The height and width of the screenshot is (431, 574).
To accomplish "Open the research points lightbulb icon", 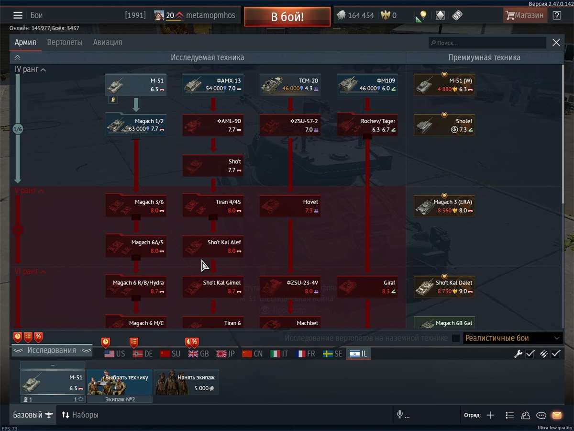I will pyautogui.click(x=421, y=16).
